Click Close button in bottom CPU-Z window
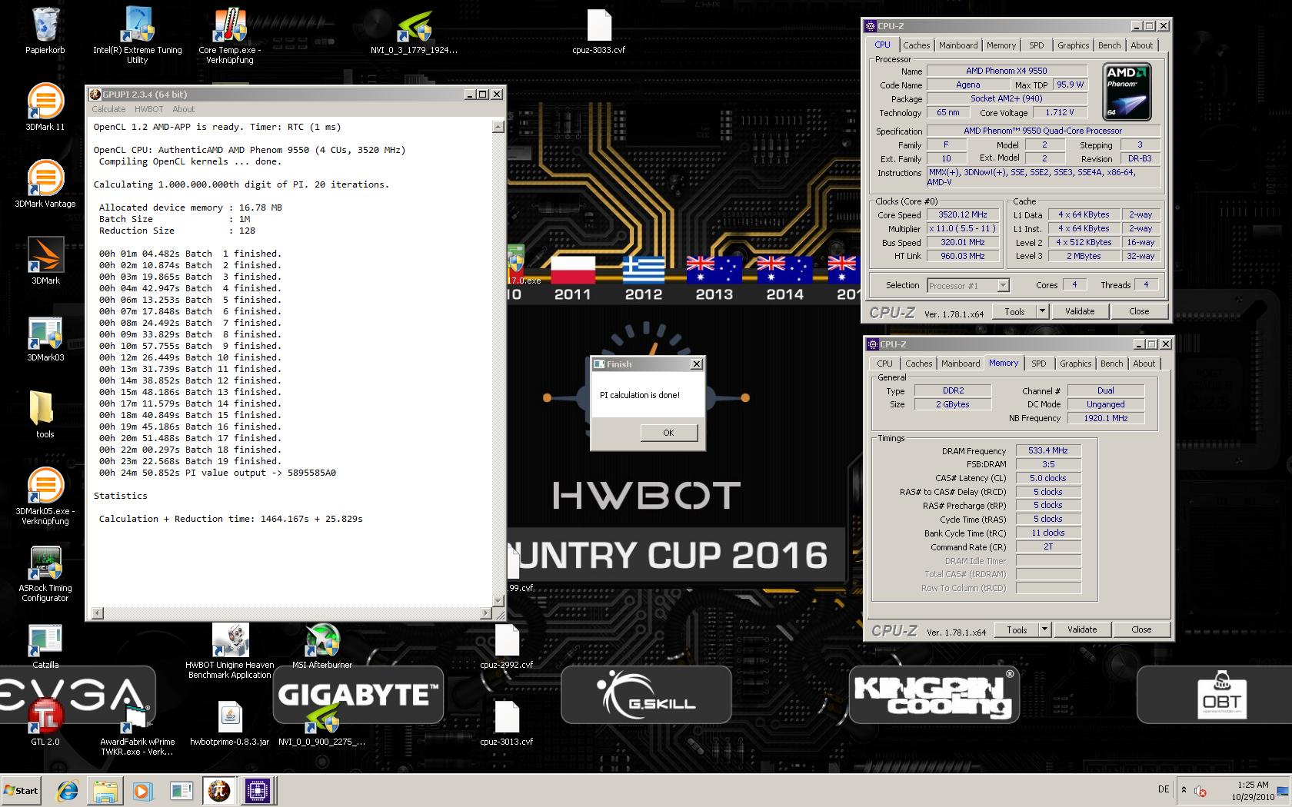The height and width of the screenshot is (807, 1292). pyautogui.click(x=1141, y=629)
